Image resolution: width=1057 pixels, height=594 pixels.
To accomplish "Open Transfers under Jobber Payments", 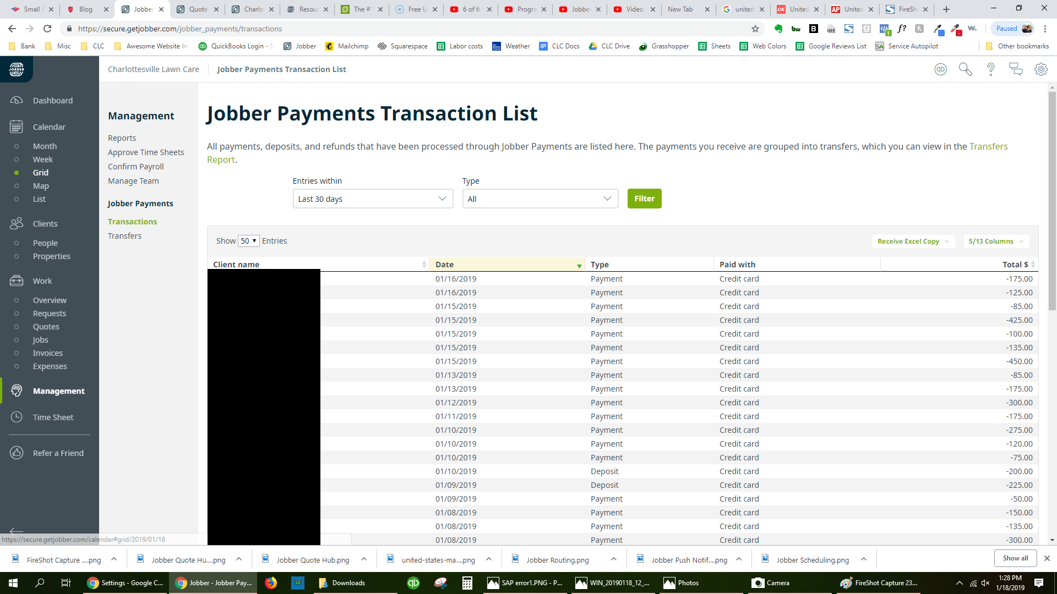I will point(124,236).
